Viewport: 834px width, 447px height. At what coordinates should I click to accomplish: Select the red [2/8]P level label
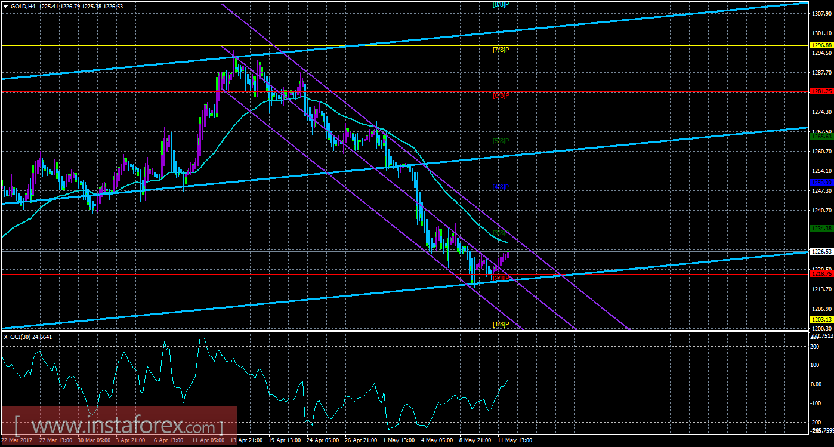[500, 278]
